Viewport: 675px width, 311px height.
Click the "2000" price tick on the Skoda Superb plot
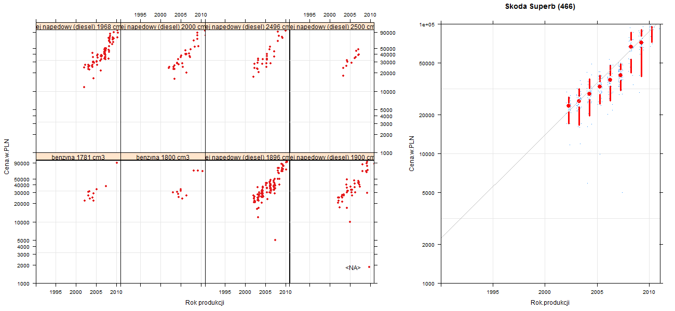pyautogui.click(x=428, y=244)
